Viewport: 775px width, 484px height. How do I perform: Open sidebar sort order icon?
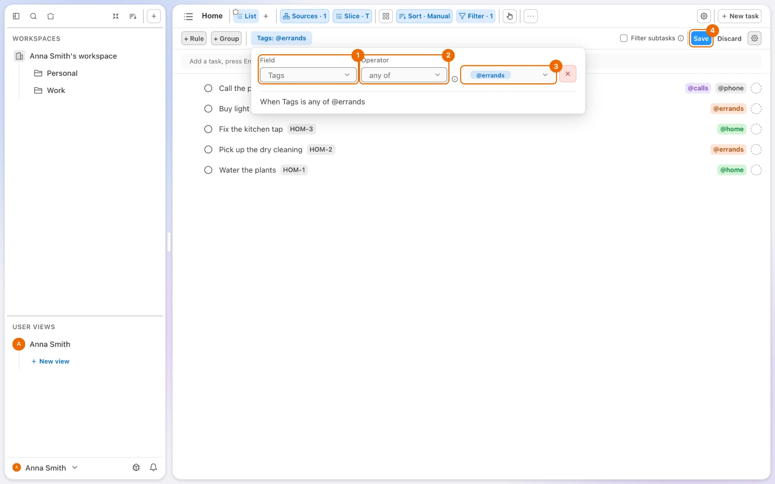click(133, 16)
